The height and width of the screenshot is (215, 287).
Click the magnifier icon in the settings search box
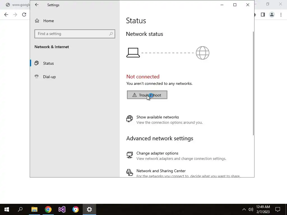(x=111, y=34)
